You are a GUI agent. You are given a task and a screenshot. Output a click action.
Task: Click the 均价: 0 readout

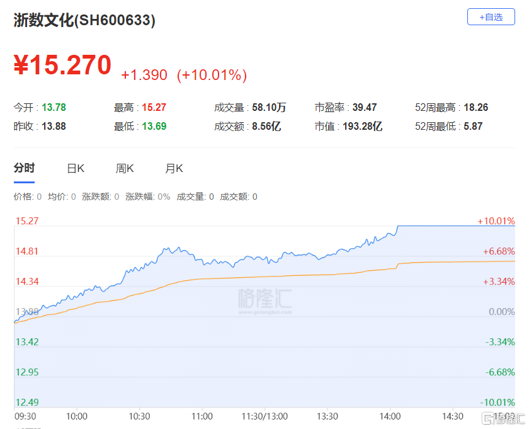click(62, 197)
